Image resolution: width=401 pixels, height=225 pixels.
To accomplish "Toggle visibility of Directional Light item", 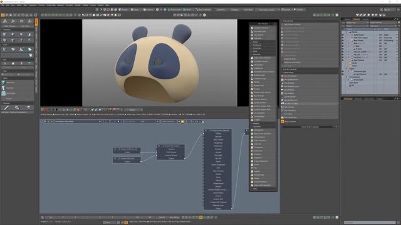I will (x=343, y=71).
